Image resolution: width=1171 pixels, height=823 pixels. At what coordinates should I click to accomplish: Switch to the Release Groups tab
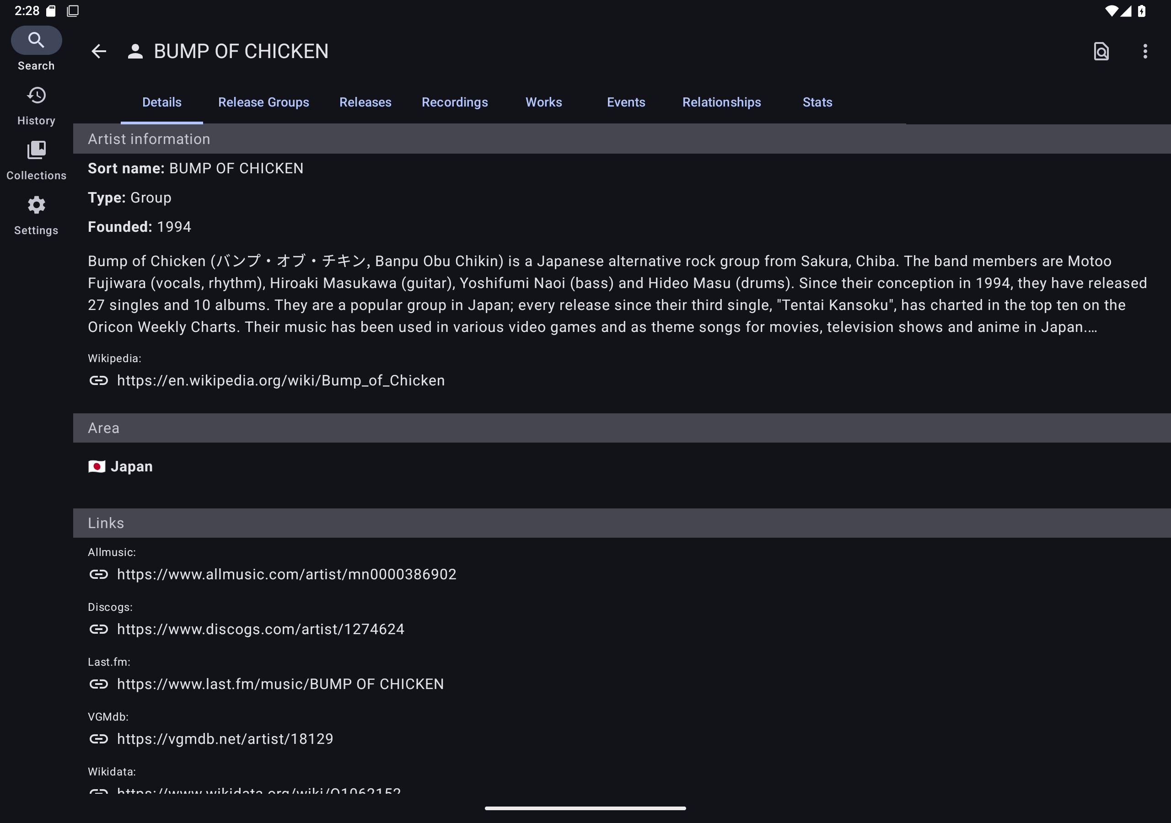pos(263,102)
